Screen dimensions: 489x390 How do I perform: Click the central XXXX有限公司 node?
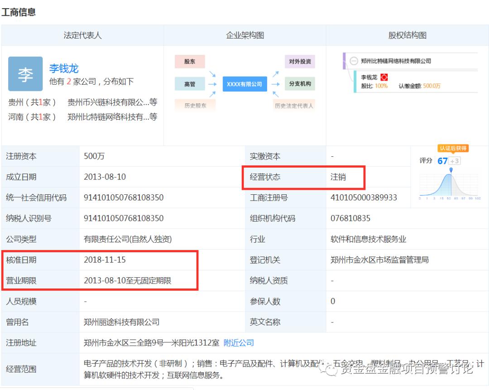[x=244, y=84]
